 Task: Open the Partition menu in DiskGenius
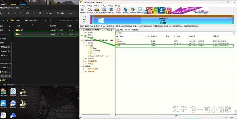(96, 6)
